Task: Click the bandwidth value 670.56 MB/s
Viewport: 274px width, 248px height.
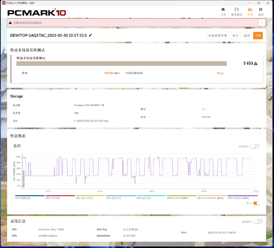Action: click(x=112, y=73)
